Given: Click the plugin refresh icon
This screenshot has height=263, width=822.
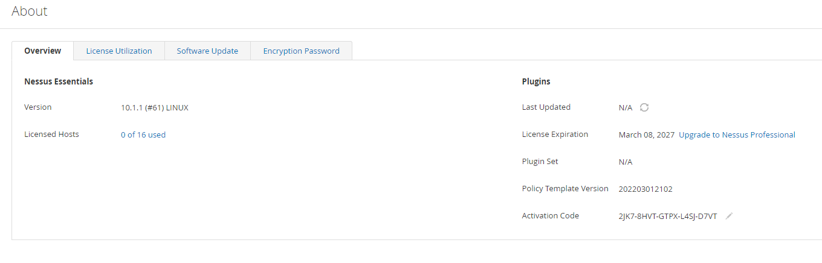Looking at the screenshot, I should point(644,107).
